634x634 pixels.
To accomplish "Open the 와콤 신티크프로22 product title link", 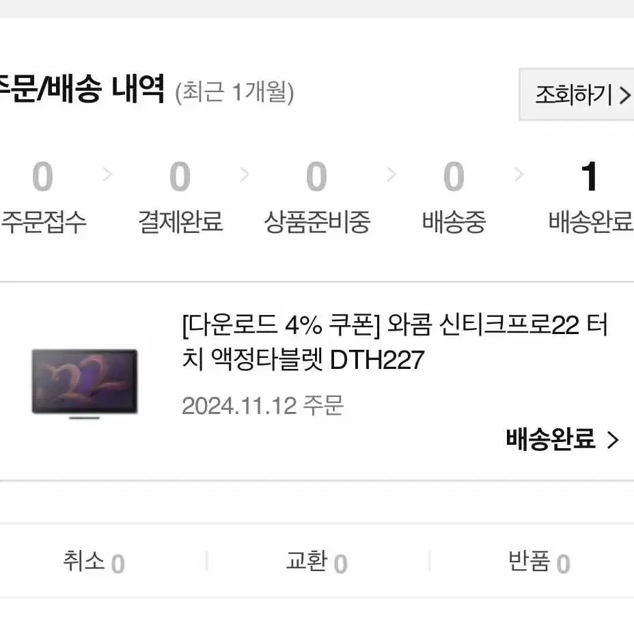I will coord(394,342).
